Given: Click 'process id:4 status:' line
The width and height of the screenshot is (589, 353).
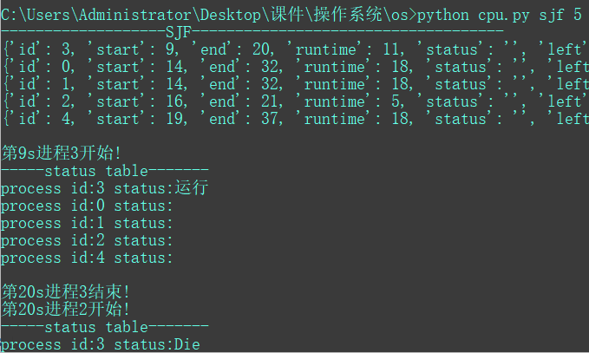Looking at the screenshot, I should pyautogui.click(x=87, y=258).
